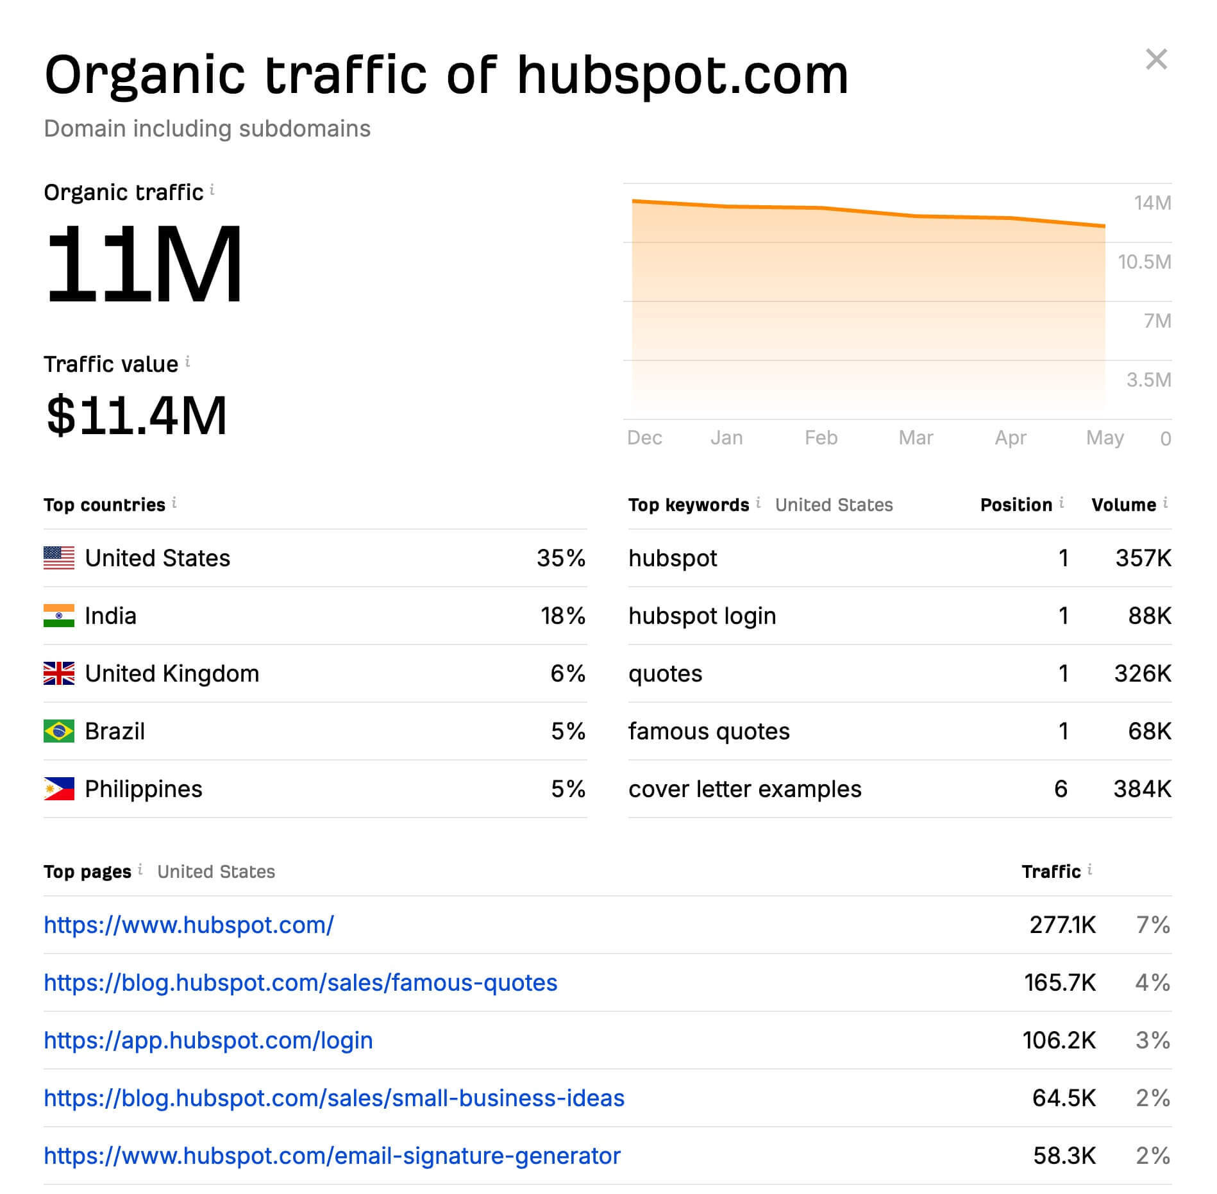1217x1194 pixels.
Task: Select the Brazil country name
Action: pos(115,731)
